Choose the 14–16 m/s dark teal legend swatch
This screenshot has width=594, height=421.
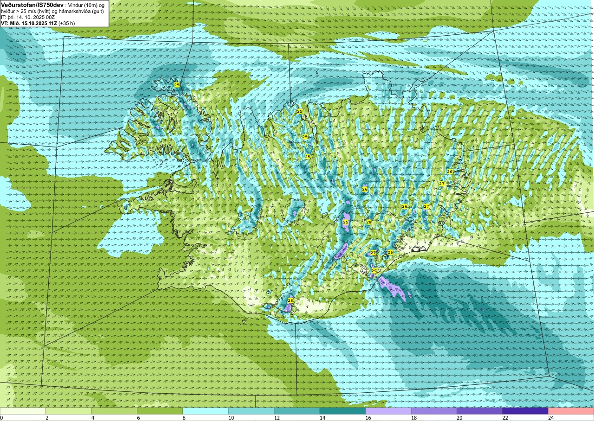[x=343, y=411]
